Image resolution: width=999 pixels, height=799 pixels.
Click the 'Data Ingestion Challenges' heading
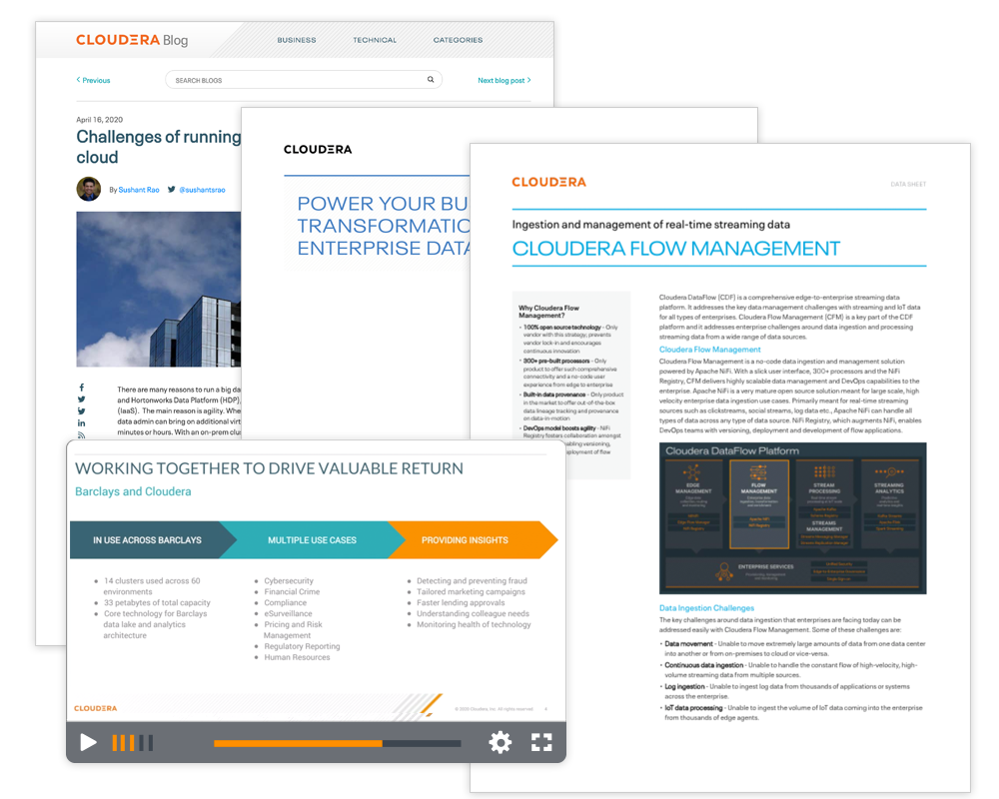pos(706,608)
